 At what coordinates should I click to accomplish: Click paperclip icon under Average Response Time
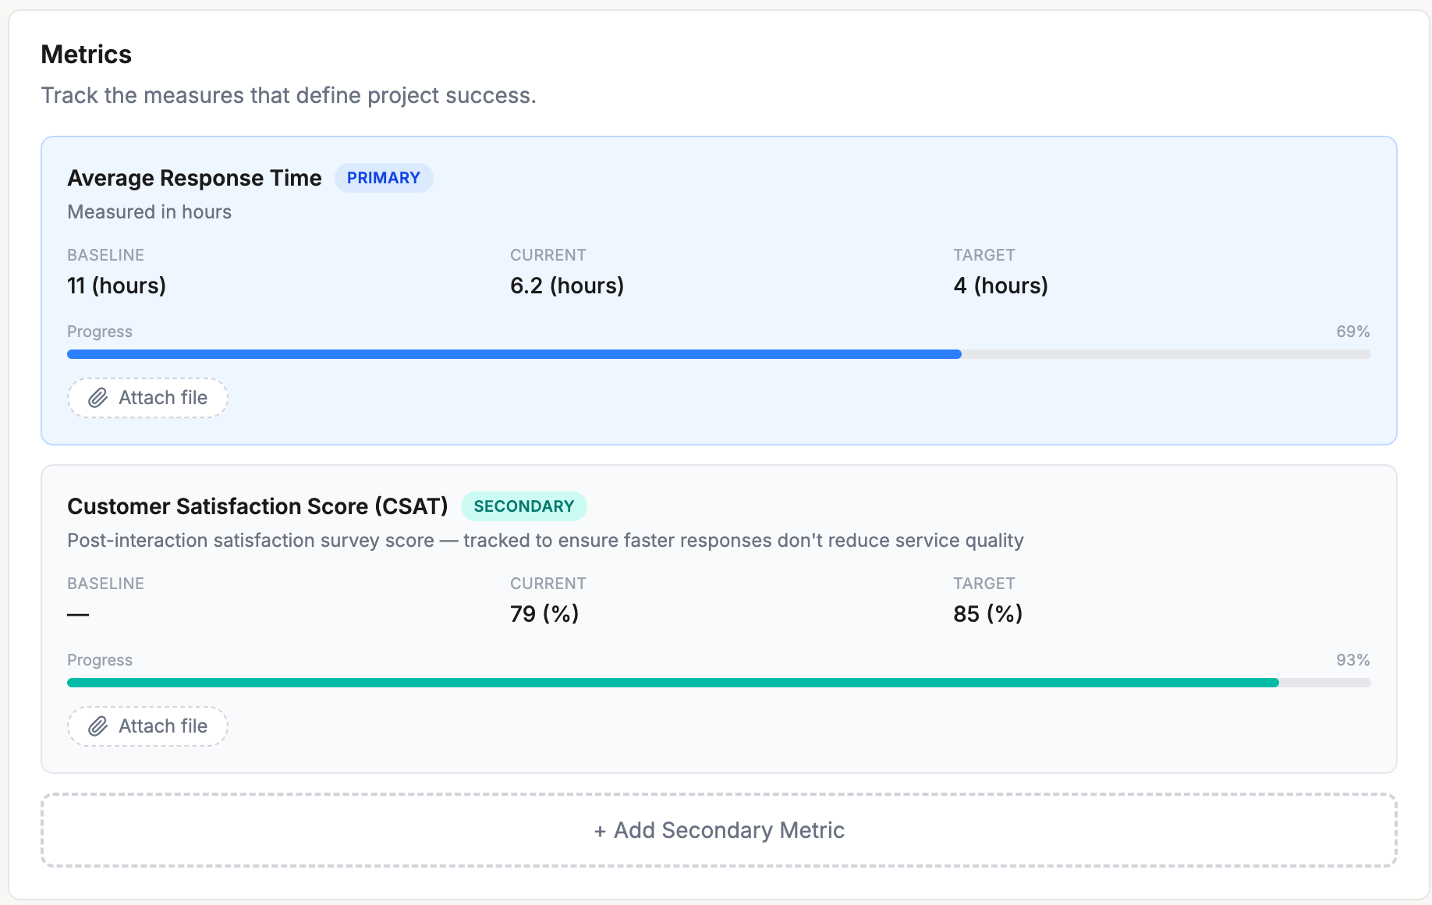[97, 398]
